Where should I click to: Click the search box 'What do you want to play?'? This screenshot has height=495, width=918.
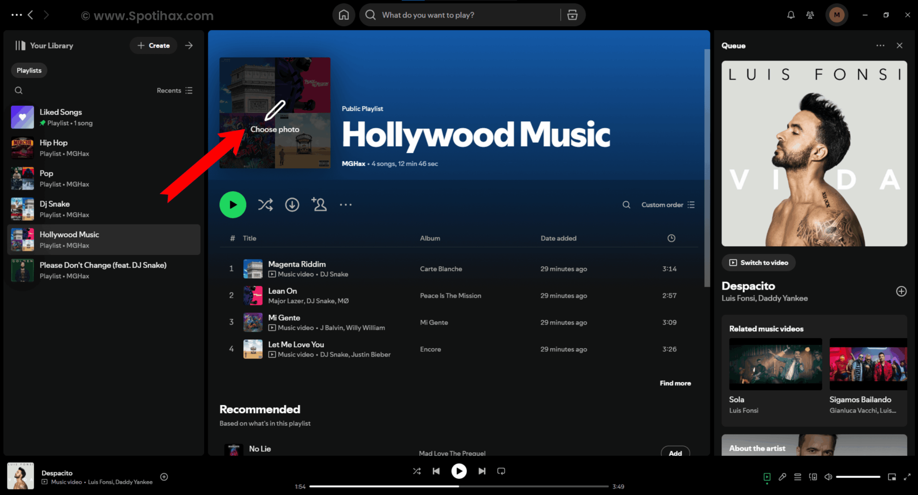(x=460, y=15)
